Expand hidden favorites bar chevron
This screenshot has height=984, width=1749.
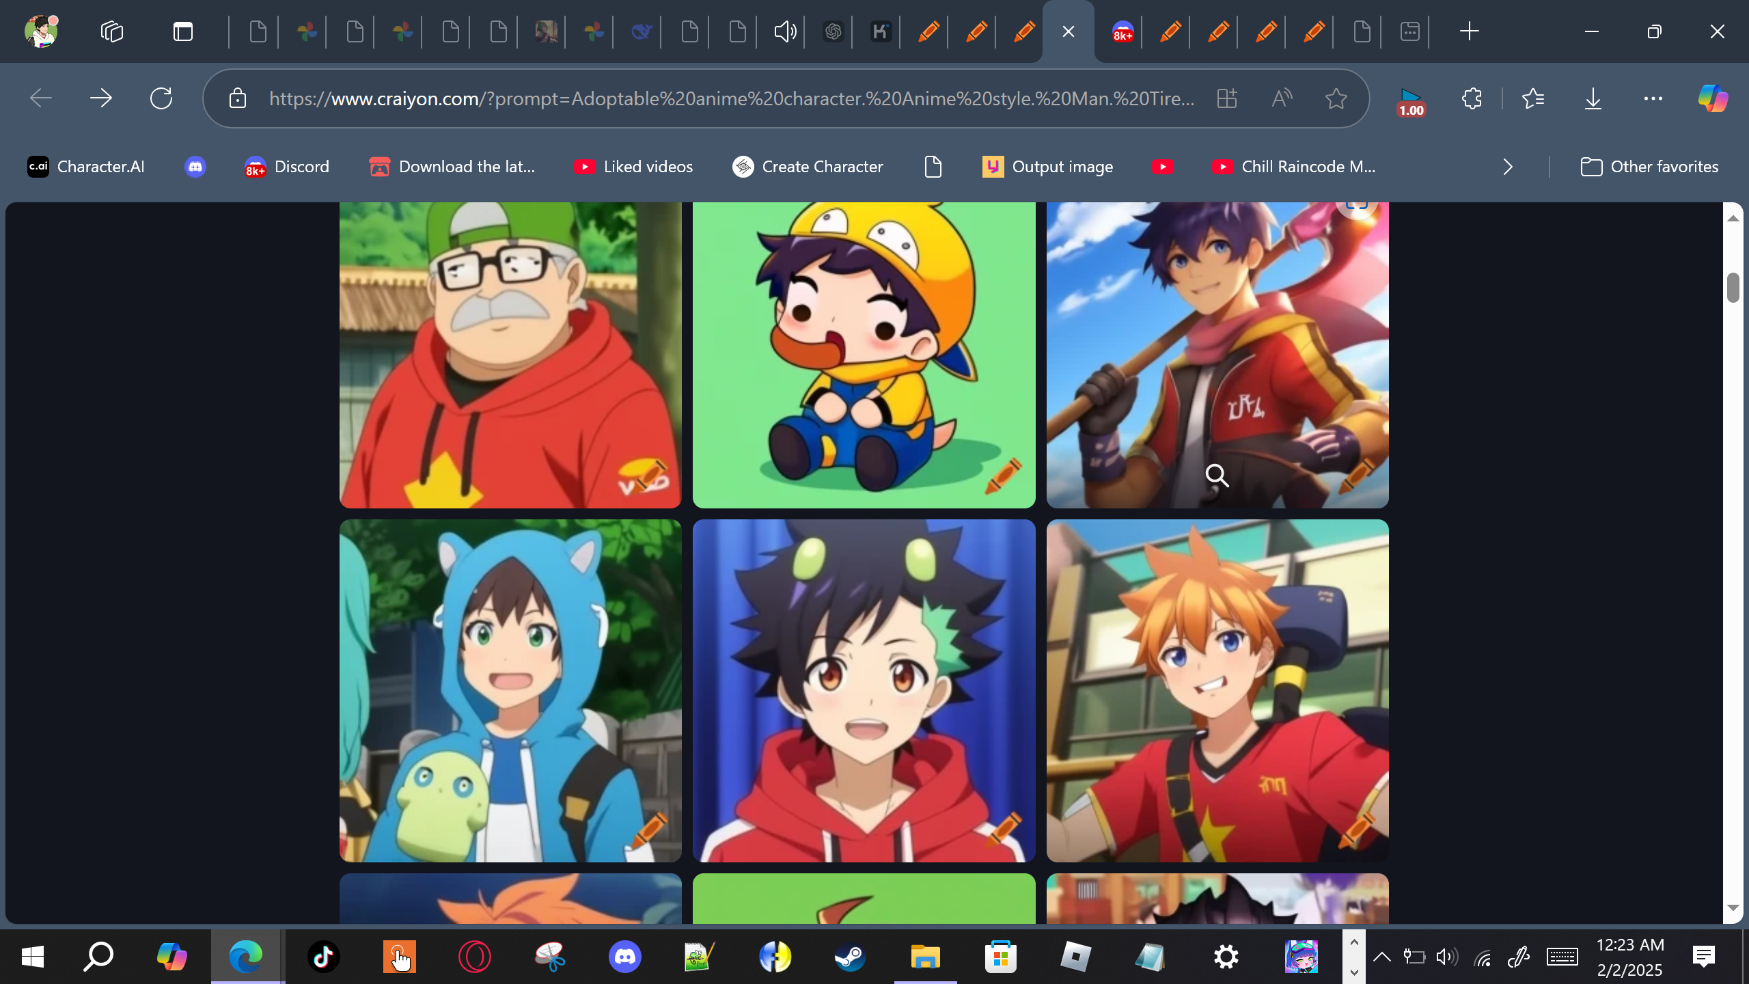[1508, 167]
